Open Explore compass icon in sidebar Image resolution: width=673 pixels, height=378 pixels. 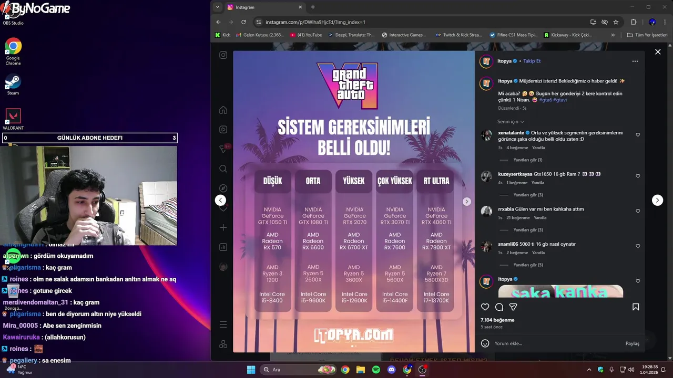click(x=223, y=188)
